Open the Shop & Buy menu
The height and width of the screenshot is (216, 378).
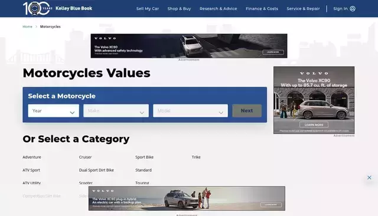click(179, 9)
